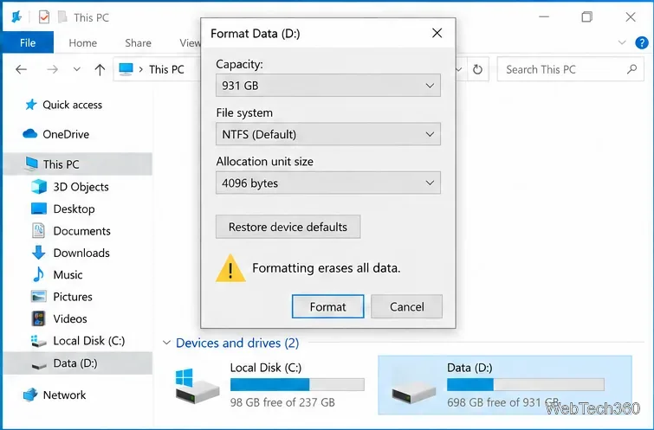Switch to the Share ribbon tab
The height and width of the screenshot is (430, 654).
pos(138,42)
